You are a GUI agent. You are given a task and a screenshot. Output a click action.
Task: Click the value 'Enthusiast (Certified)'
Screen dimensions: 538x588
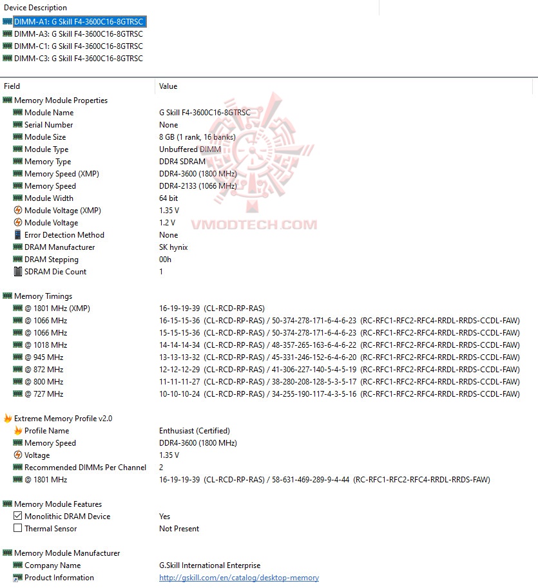coord(195,431)
